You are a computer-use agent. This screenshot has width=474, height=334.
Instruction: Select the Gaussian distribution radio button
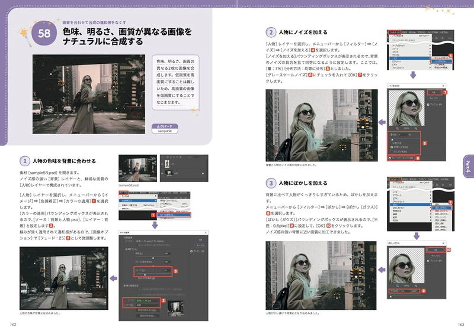click(392, 151)
